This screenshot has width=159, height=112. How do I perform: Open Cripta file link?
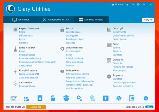(x=70, y=43)
